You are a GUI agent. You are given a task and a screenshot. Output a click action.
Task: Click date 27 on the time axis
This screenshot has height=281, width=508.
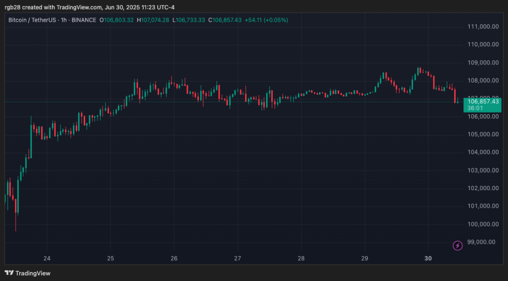click(238, 258)
